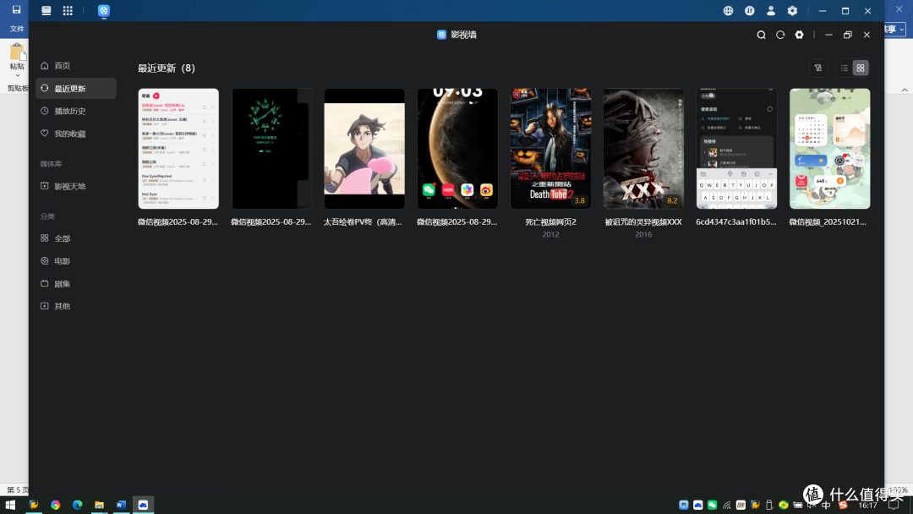
Task: Click the save icon in Word
Action: point(16,10)
